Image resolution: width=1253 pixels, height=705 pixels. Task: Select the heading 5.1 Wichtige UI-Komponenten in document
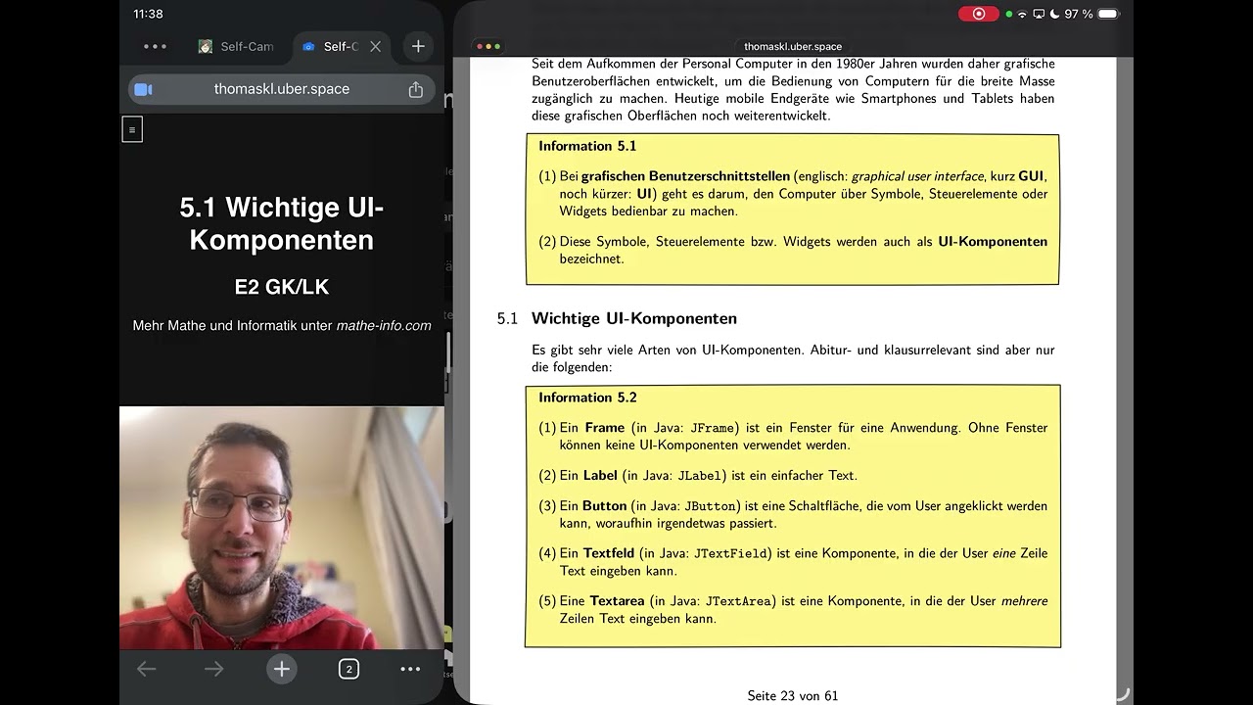[617, 318]
